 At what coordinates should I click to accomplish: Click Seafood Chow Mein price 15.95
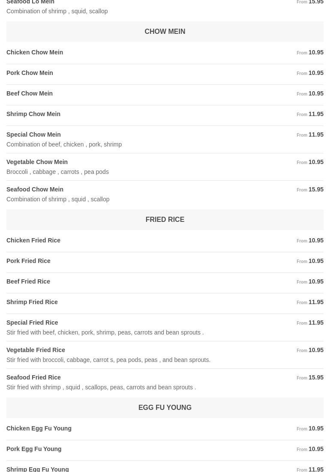click(316, 189)
